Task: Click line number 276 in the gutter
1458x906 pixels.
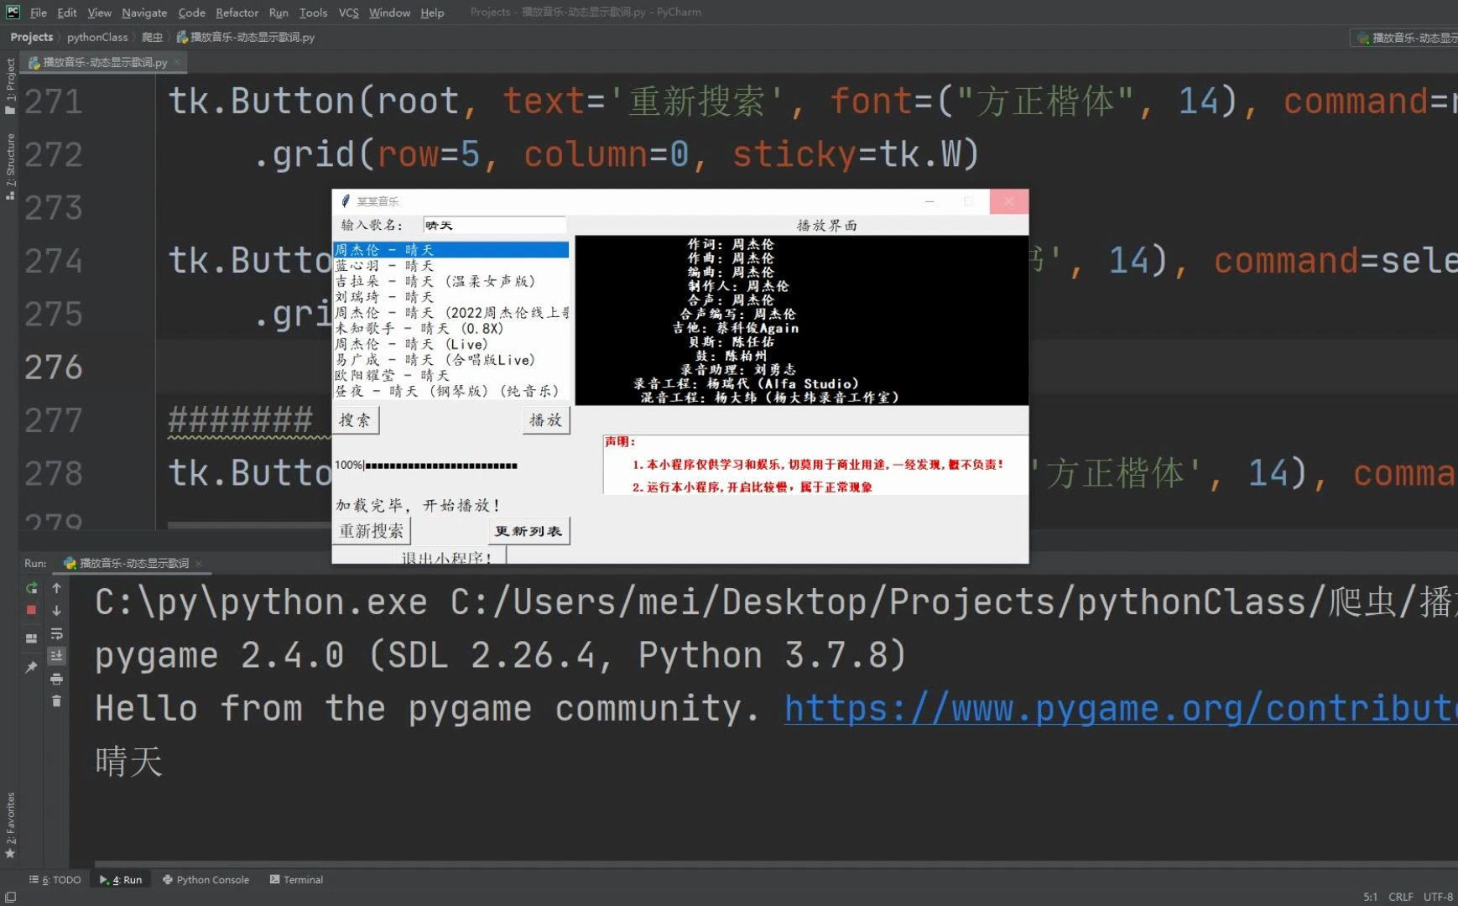Action: coord(54,367)
